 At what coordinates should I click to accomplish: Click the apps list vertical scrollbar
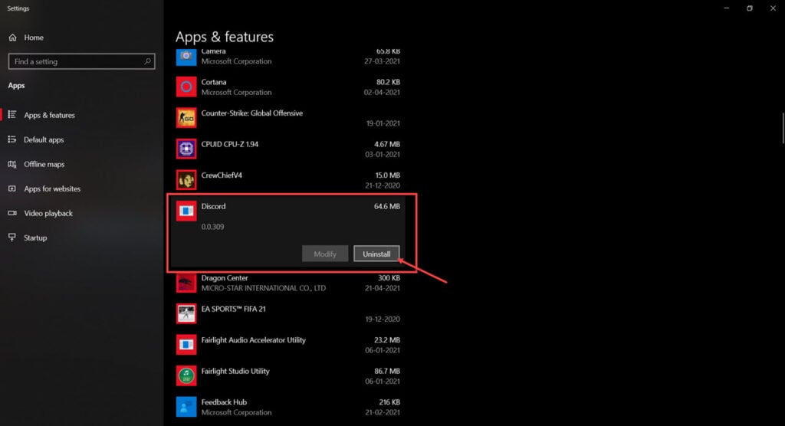[x=783, y=128]
